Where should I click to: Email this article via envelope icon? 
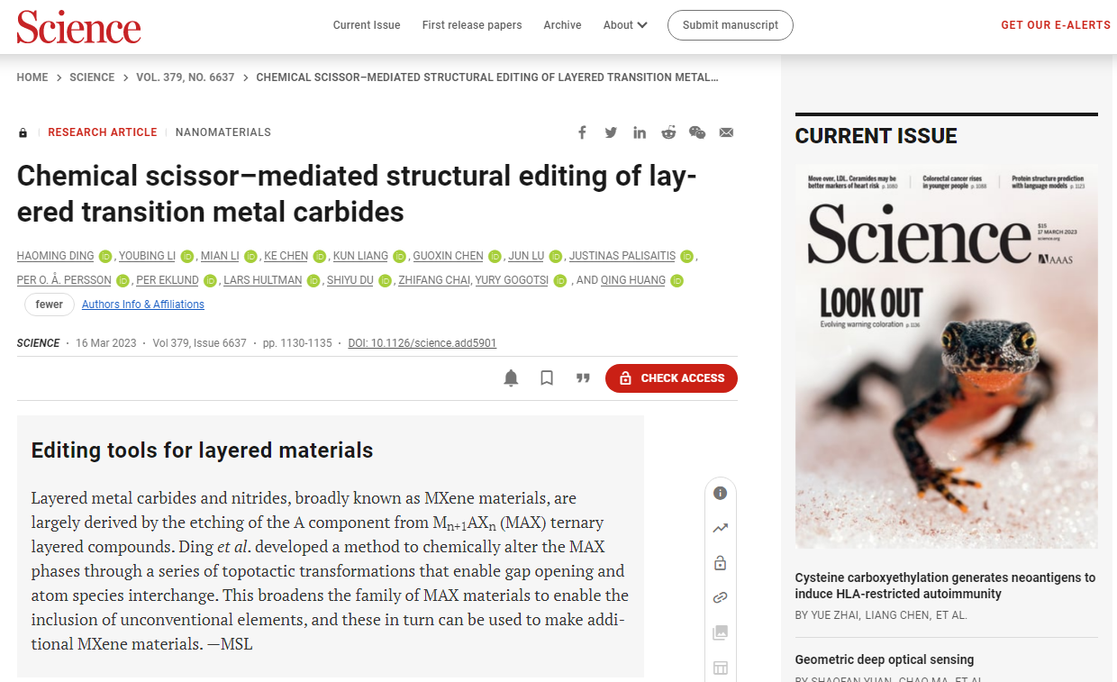click(726, 132)
